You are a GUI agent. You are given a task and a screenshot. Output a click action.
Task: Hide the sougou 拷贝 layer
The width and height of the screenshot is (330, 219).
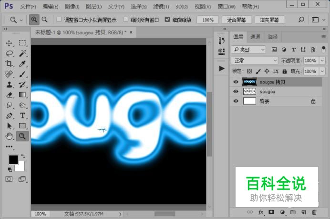click(x=236, y=82)
